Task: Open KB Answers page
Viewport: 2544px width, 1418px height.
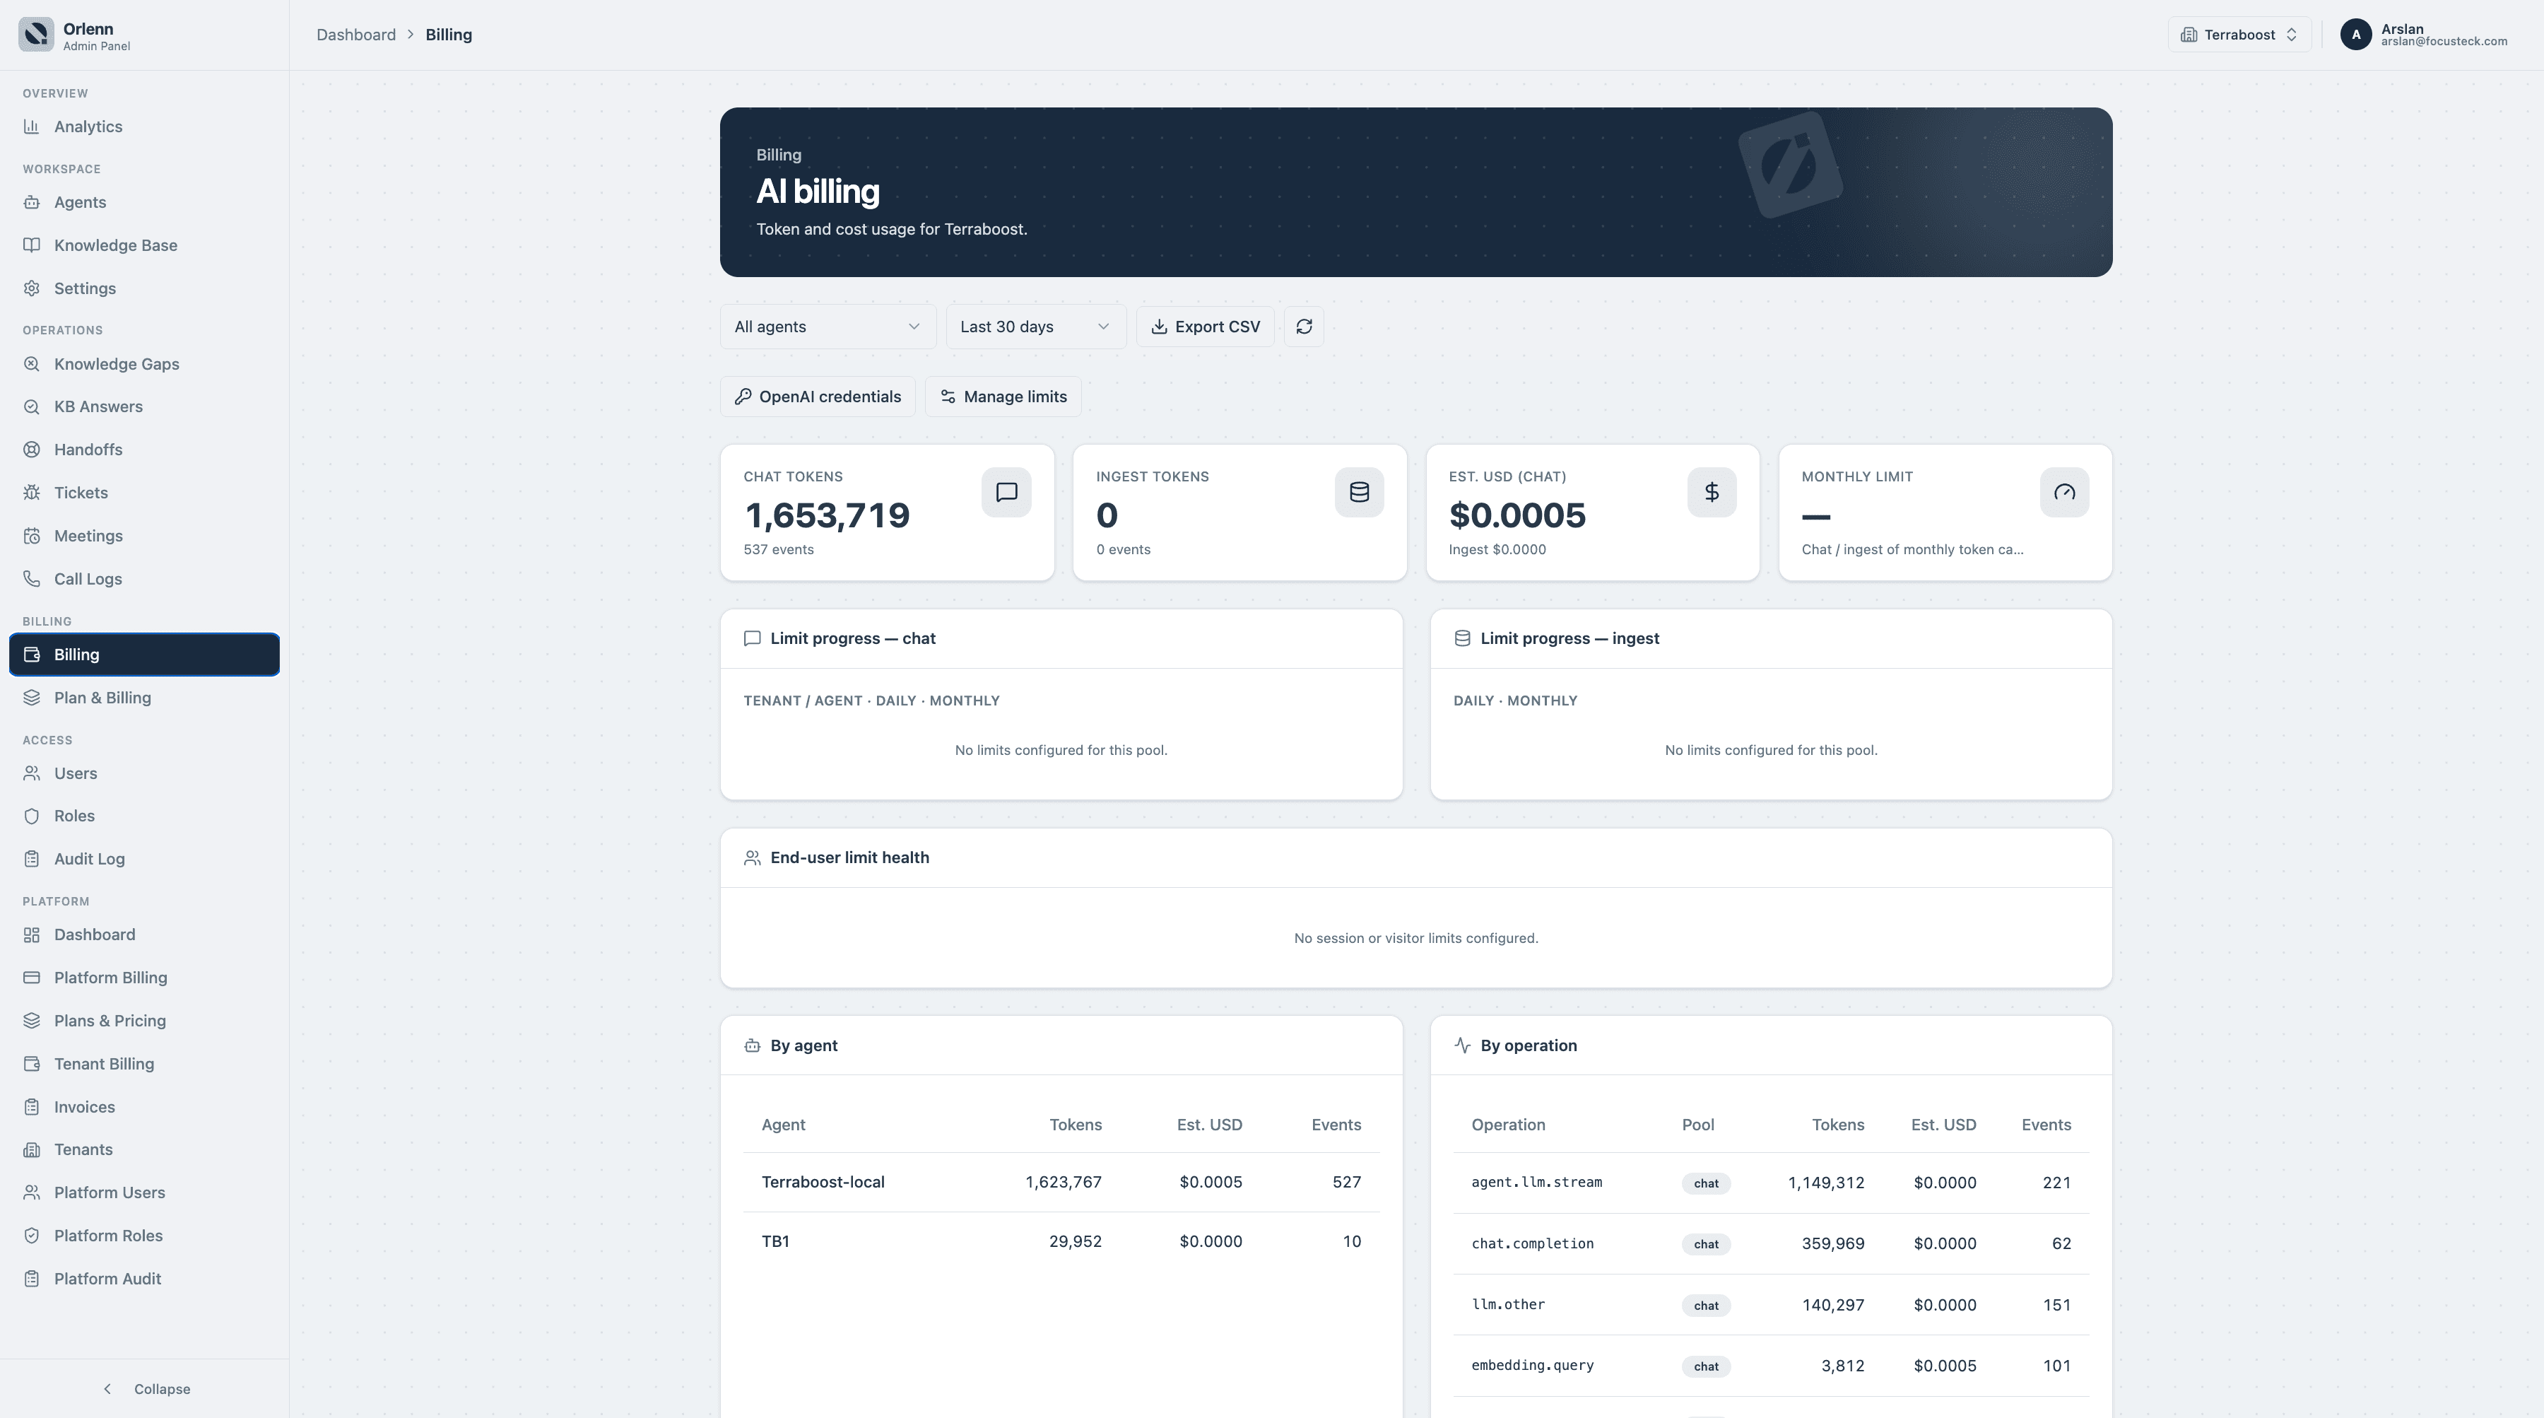Action: [x=144, y=406]
